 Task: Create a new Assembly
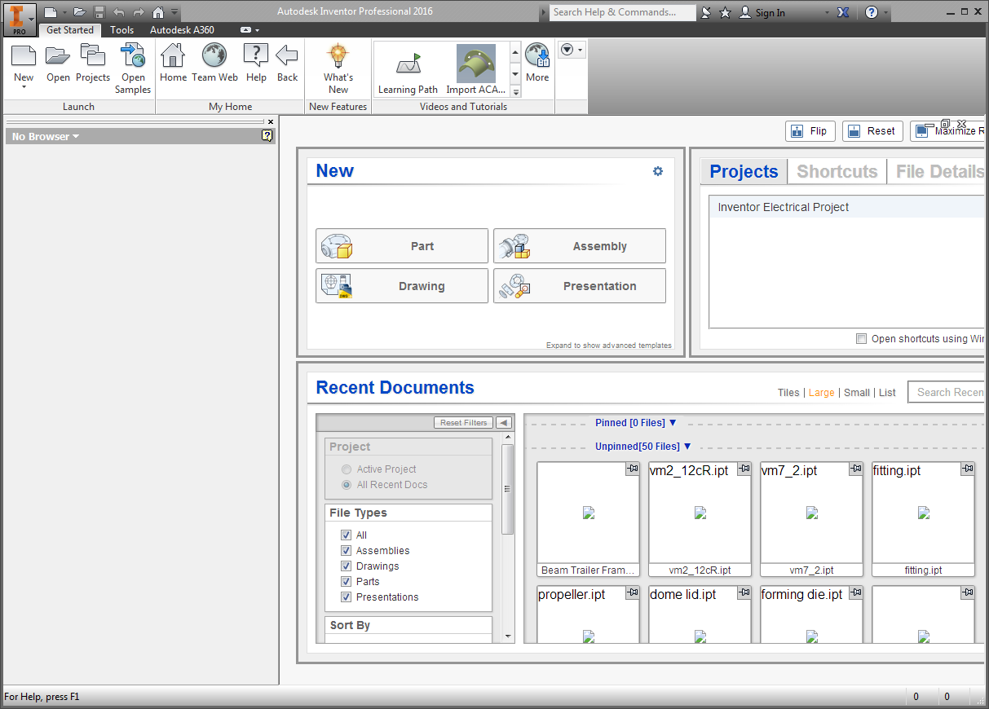pyautogui.click(x=580, y=246)
